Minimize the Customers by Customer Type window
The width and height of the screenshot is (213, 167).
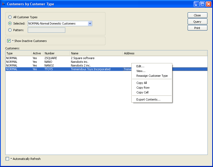pos(196,4)
